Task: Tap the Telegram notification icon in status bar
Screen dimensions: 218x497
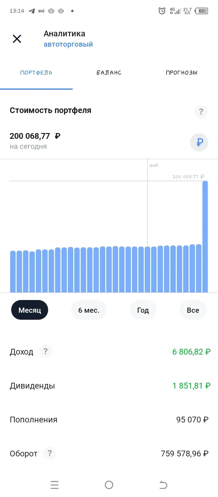Action: pyautogui.click(x=32, y=11)
